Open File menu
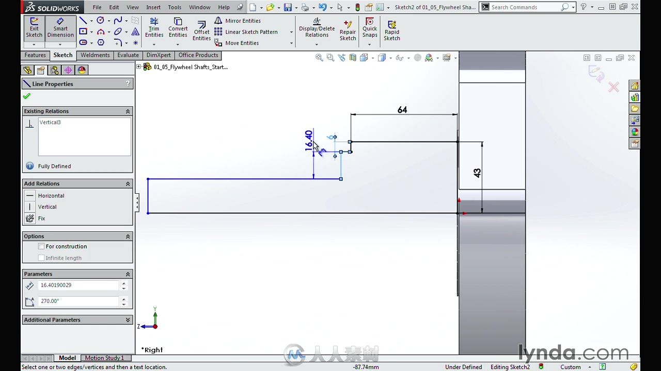Viewport: 661px width, 371px height. [97, 7]
